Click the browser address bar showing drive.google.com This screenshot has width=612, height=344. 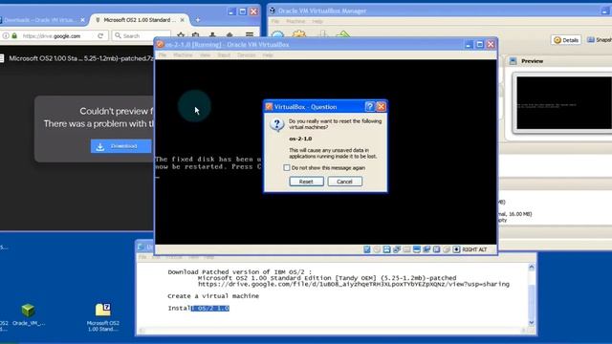click(x=55, y=36)
